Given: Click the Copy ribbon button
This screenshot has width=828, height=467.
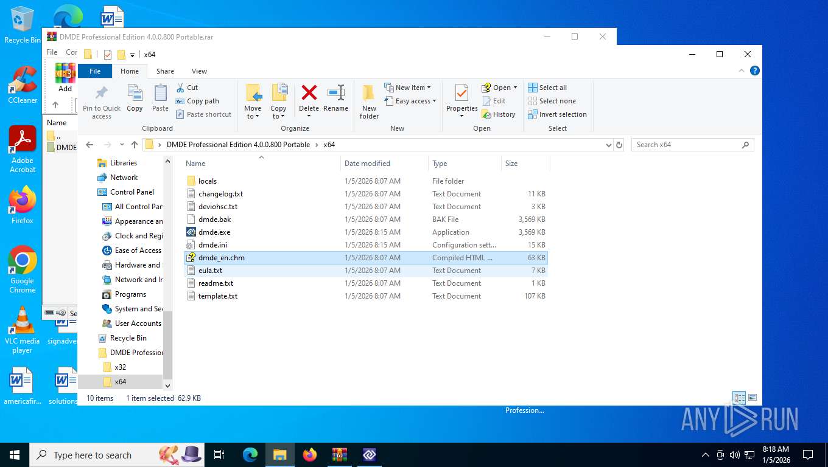Looking at the screenshot, I should (x=135, y=99).
